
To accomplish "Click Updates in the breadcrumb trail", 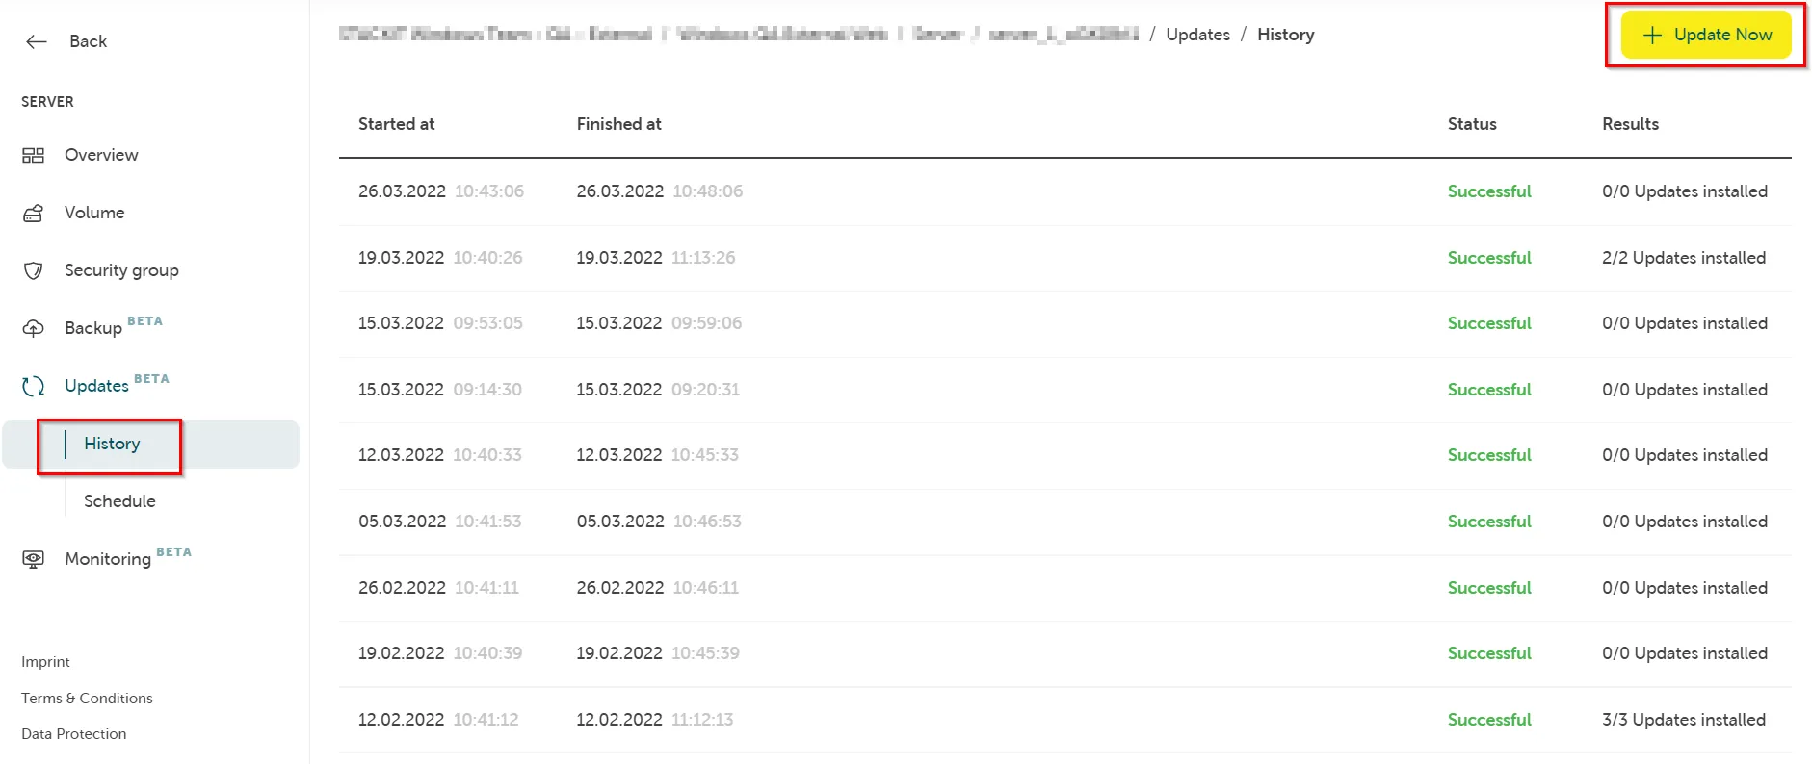I will (x=1197, y=35).
